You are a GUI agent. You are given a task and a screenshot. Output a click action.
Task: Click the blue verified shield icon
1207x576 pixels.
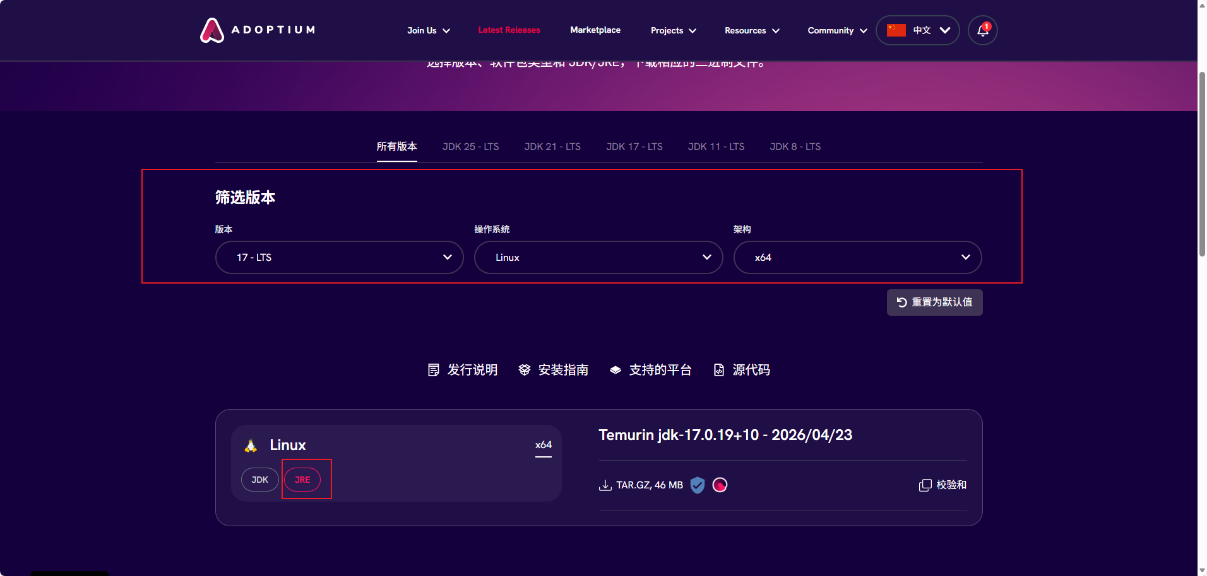pos(698,485)
